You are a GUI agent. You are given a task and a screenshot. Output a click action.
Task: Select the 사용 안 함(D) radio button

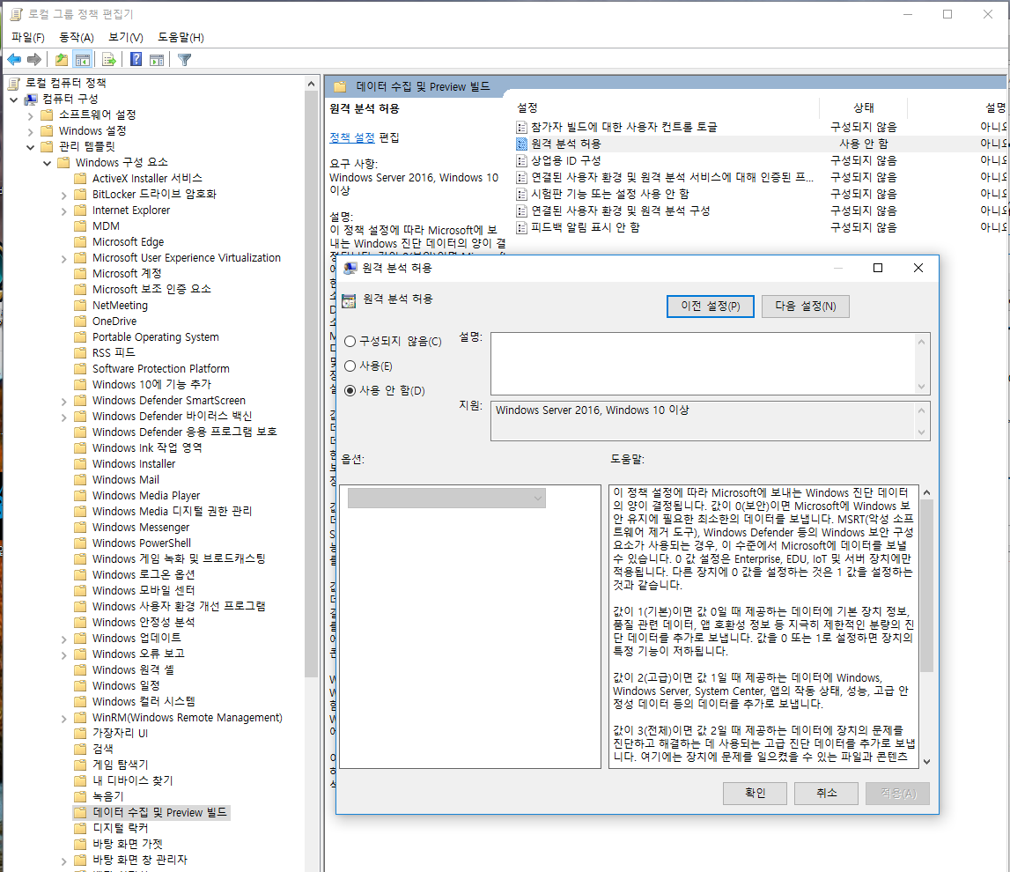[x=350, y=391]
